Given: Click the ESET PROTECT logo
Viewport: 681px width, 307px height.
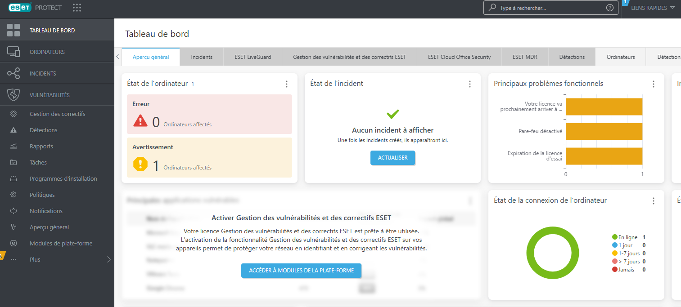Looking at the screenshot, I should pyautogui.click(x=35, y=8).
